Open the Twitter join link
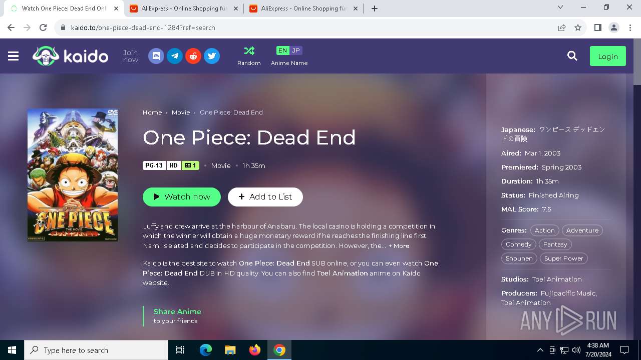Viewport: 641px width, 360px height. 212,56
